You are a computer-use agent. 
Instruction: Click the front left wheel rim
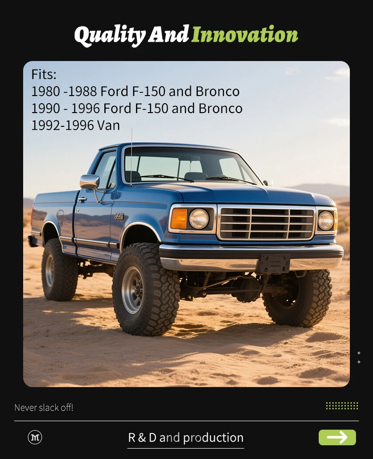133,290
